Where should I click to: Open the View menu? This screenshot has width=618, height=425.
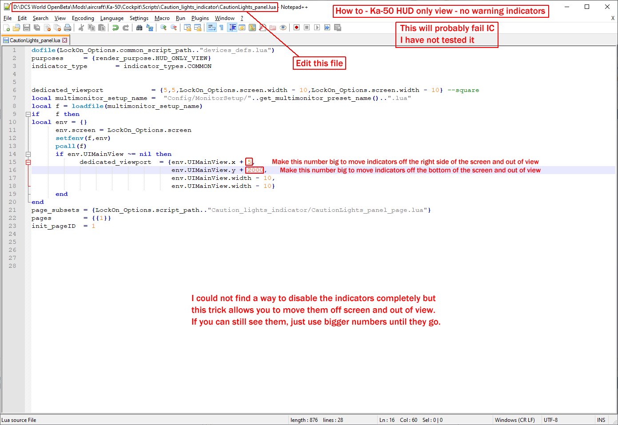click(60, 18)
